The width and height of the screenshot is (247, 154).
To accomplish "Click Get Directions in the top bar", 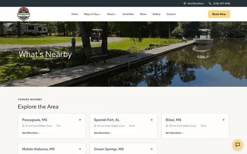I will (196, 3).
